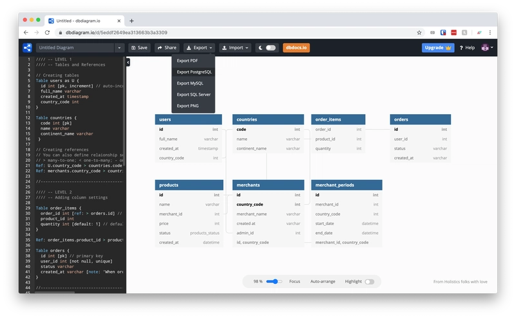The image size is (516, 318).
Task: Select the countries table header
Action: pyautogui.click(x=268, y=119)
